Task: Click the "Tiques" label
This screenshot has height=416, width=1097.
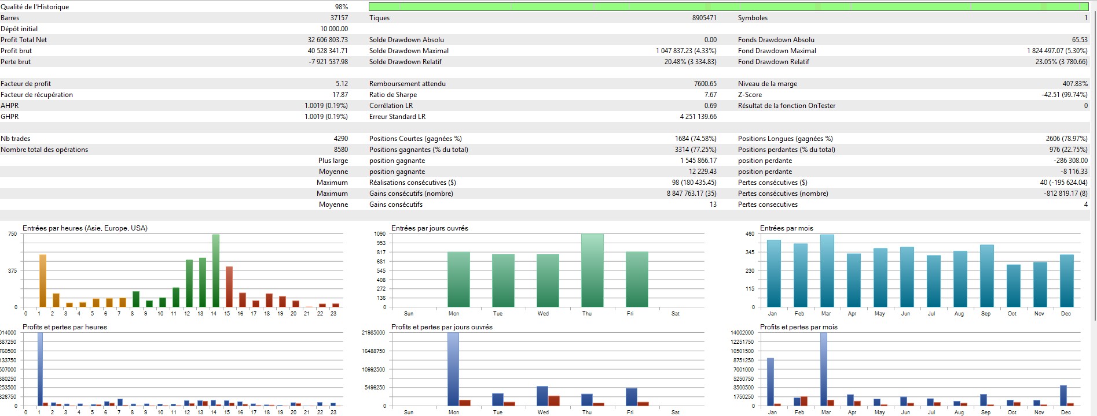Action: (x=379, y=18)
